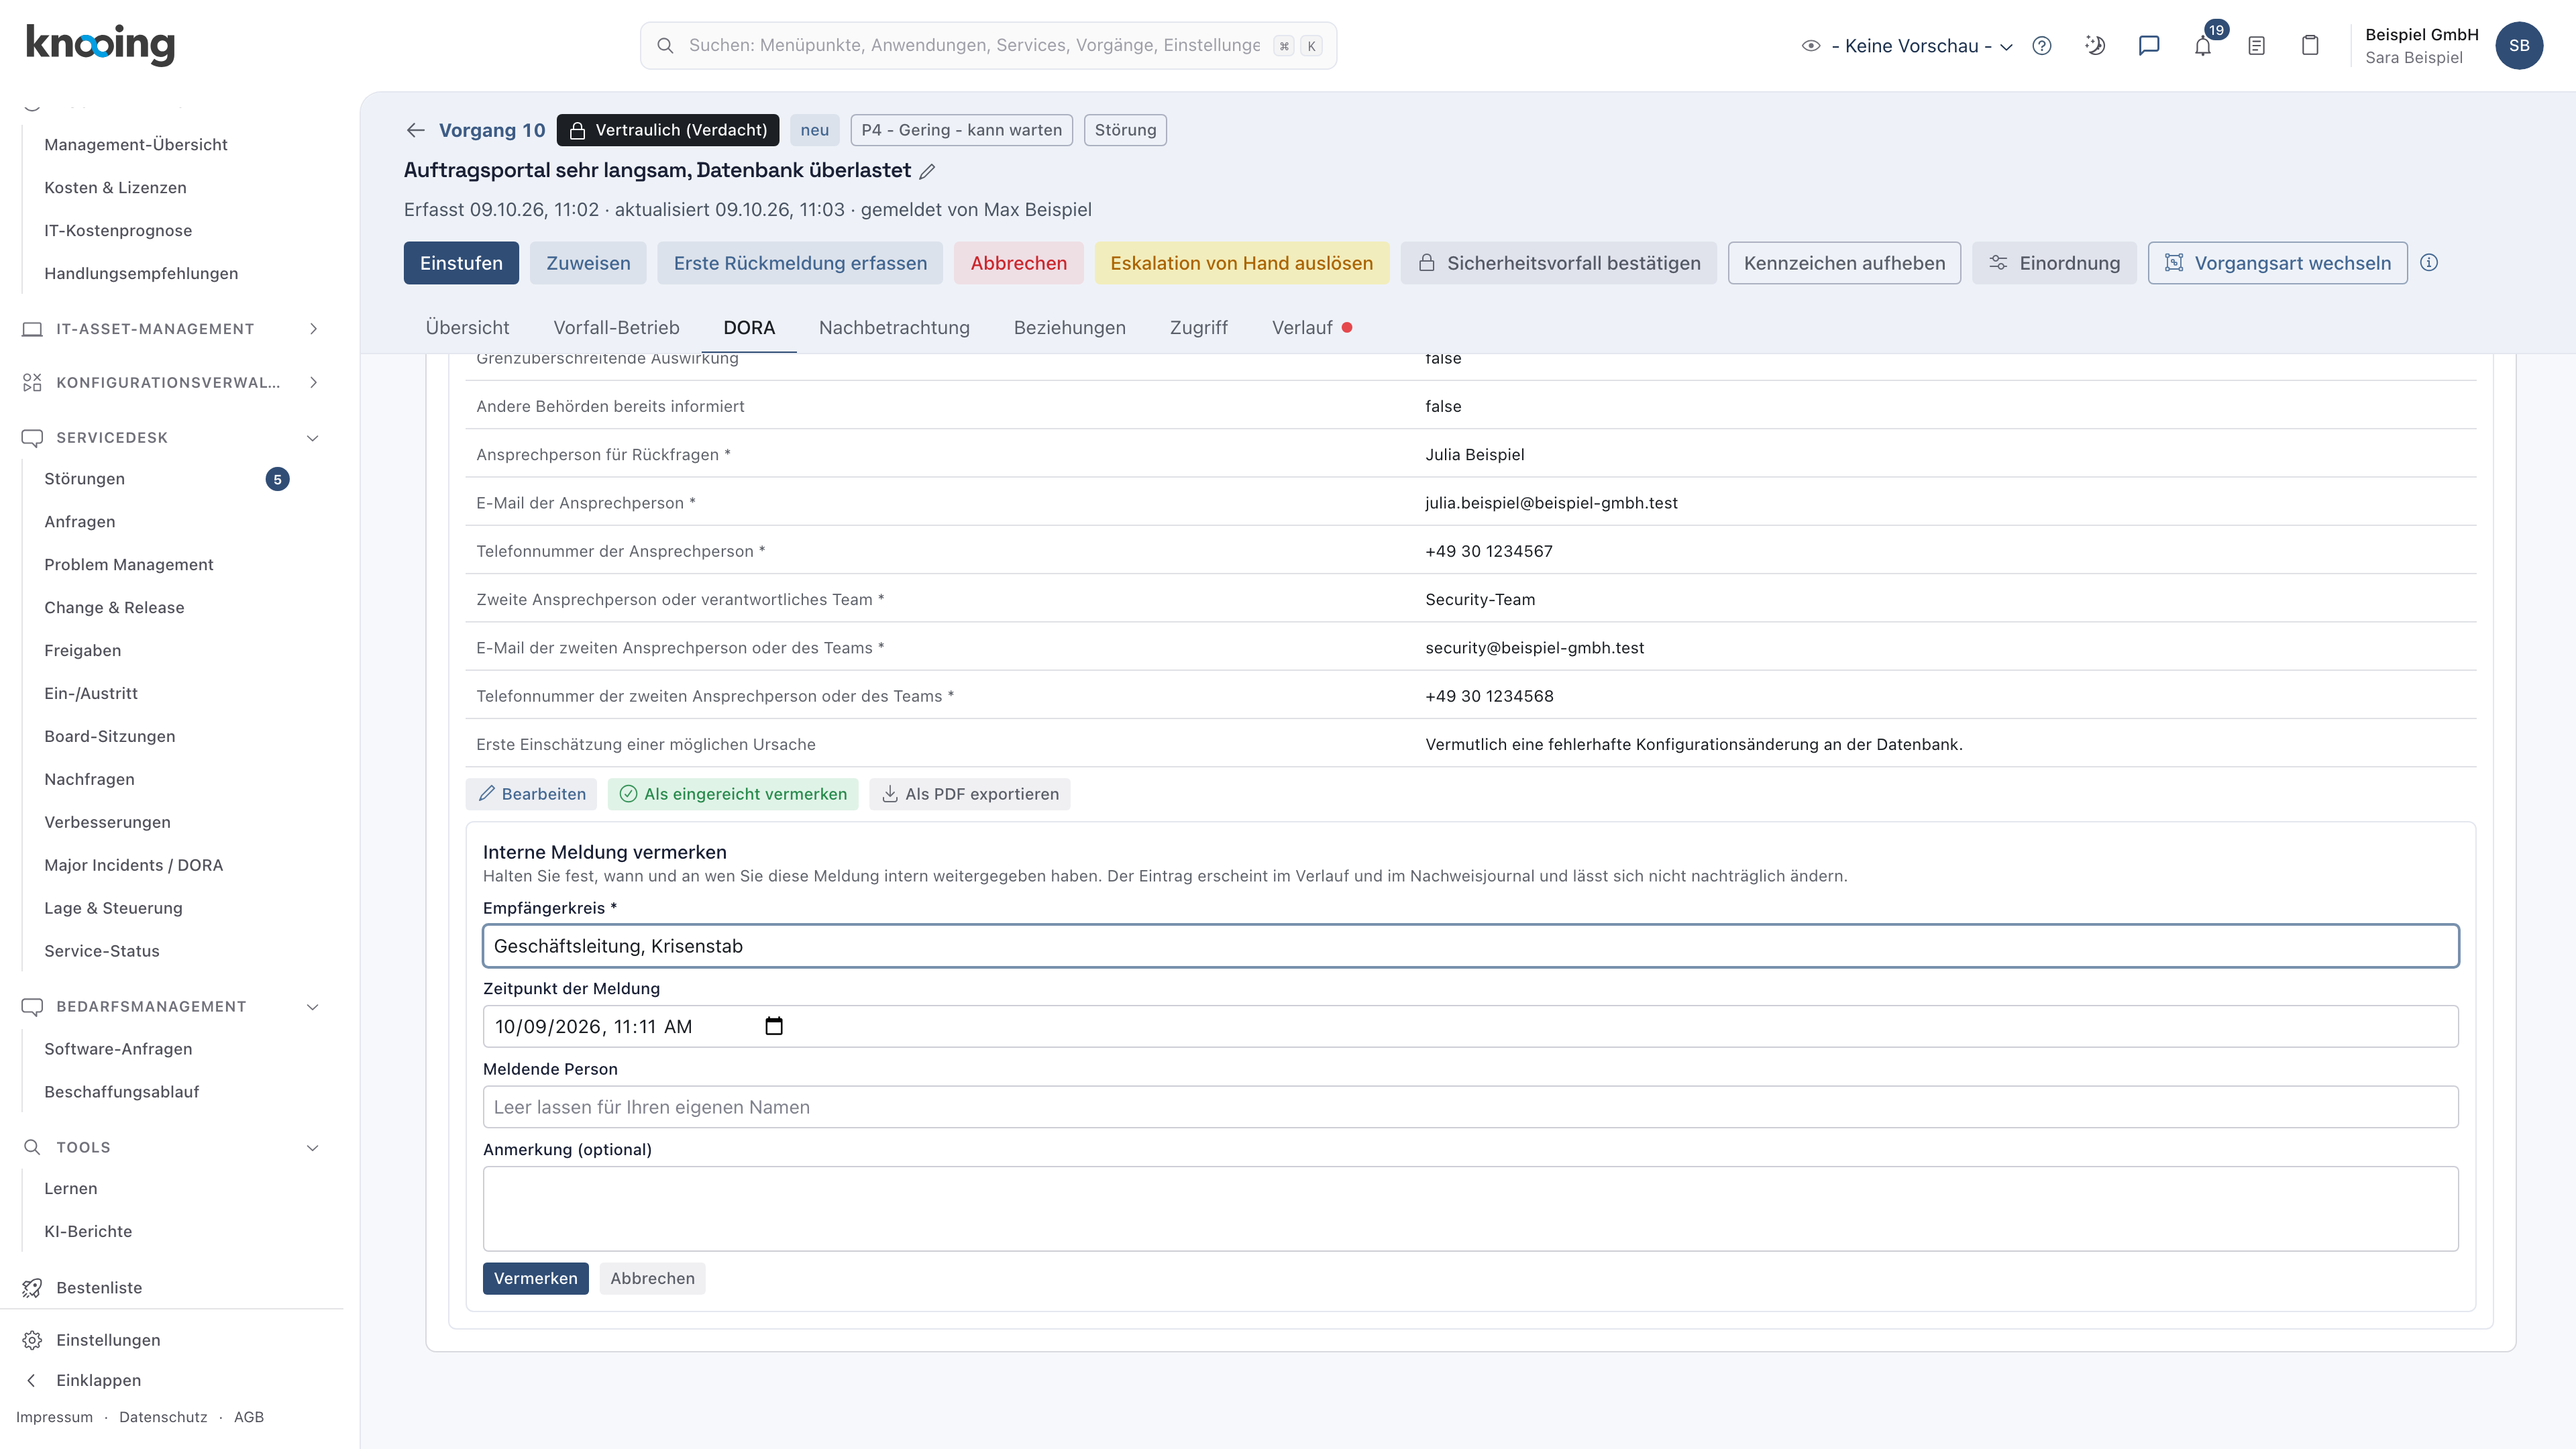
Task: Open notifications via the bell icon
Action: [x=2203, y=46]
